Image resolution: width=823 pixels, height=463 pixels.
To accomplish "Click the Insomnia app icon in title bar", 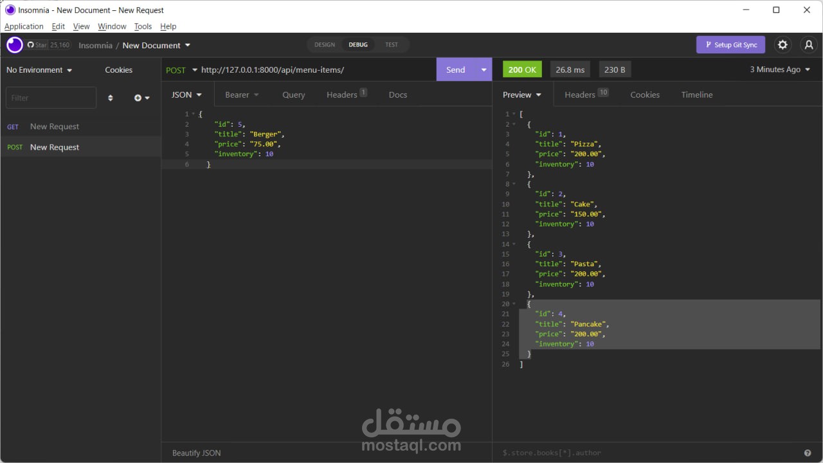I will (x=10, y=10).
